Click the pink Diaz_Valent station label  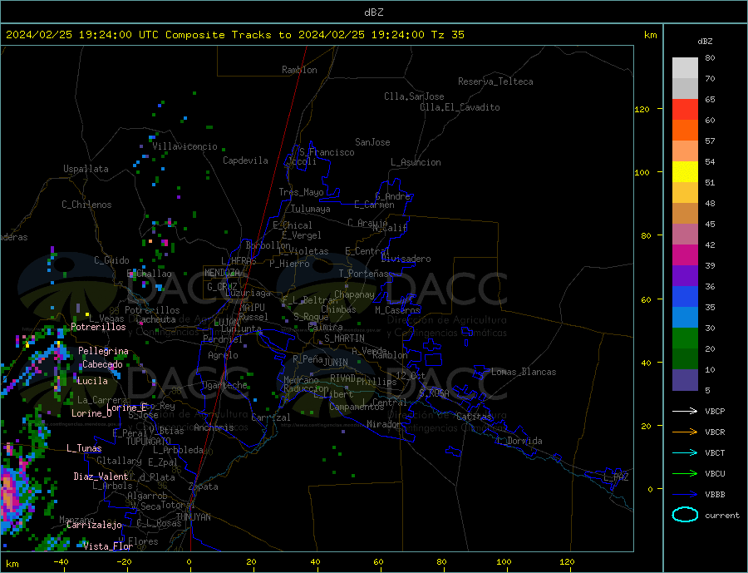click(101, 477)
